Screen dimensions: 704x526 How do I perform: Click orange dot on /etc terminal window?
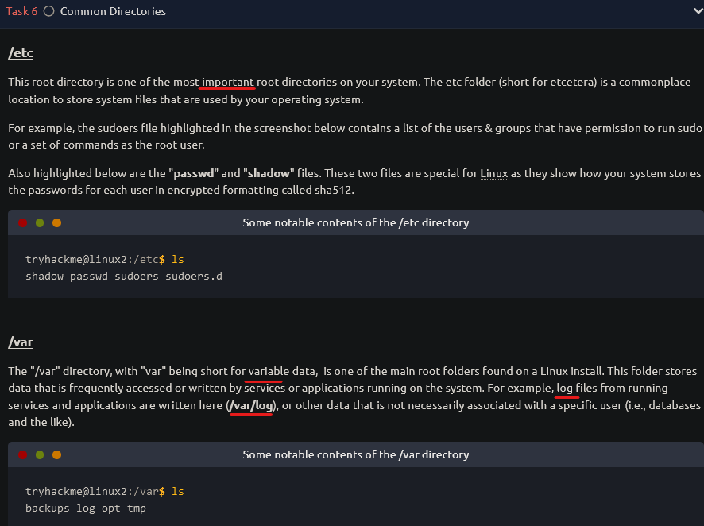point(56,222)
